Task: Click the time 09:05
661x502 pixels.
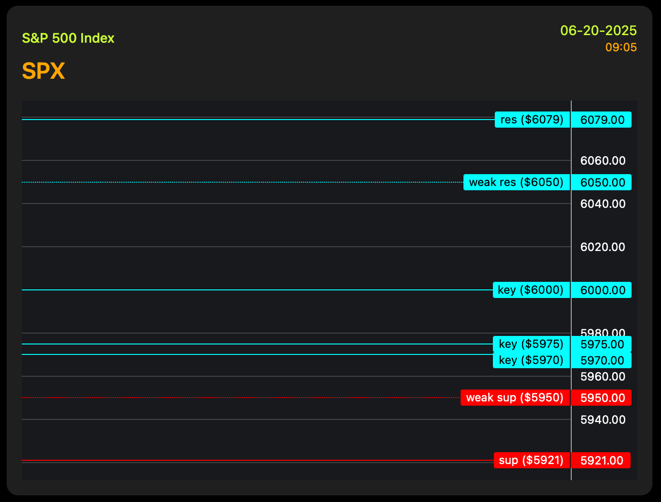Action: pyautogui.click(x=621, y=47)
